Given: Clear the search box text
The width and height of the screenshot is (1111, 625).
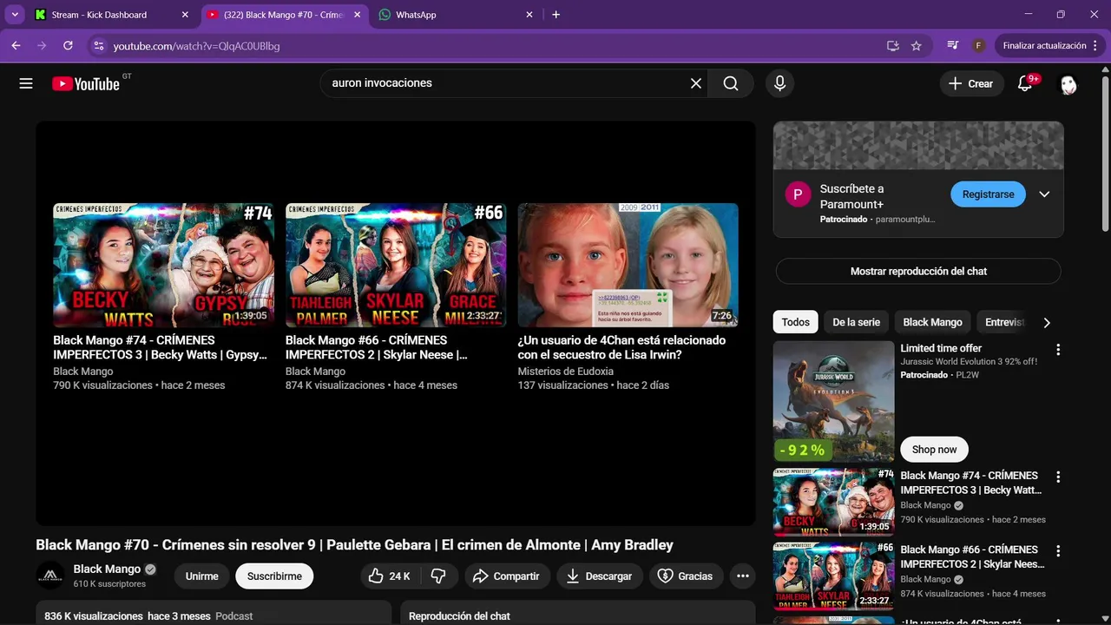Looking at the screenshot, I should pos(695,83).
